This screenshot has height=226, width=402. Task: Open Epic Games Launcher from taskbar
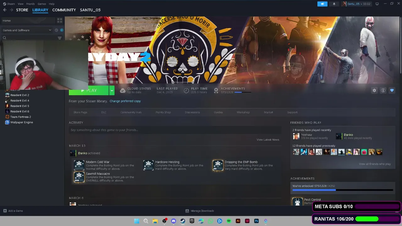click(192, 221)
